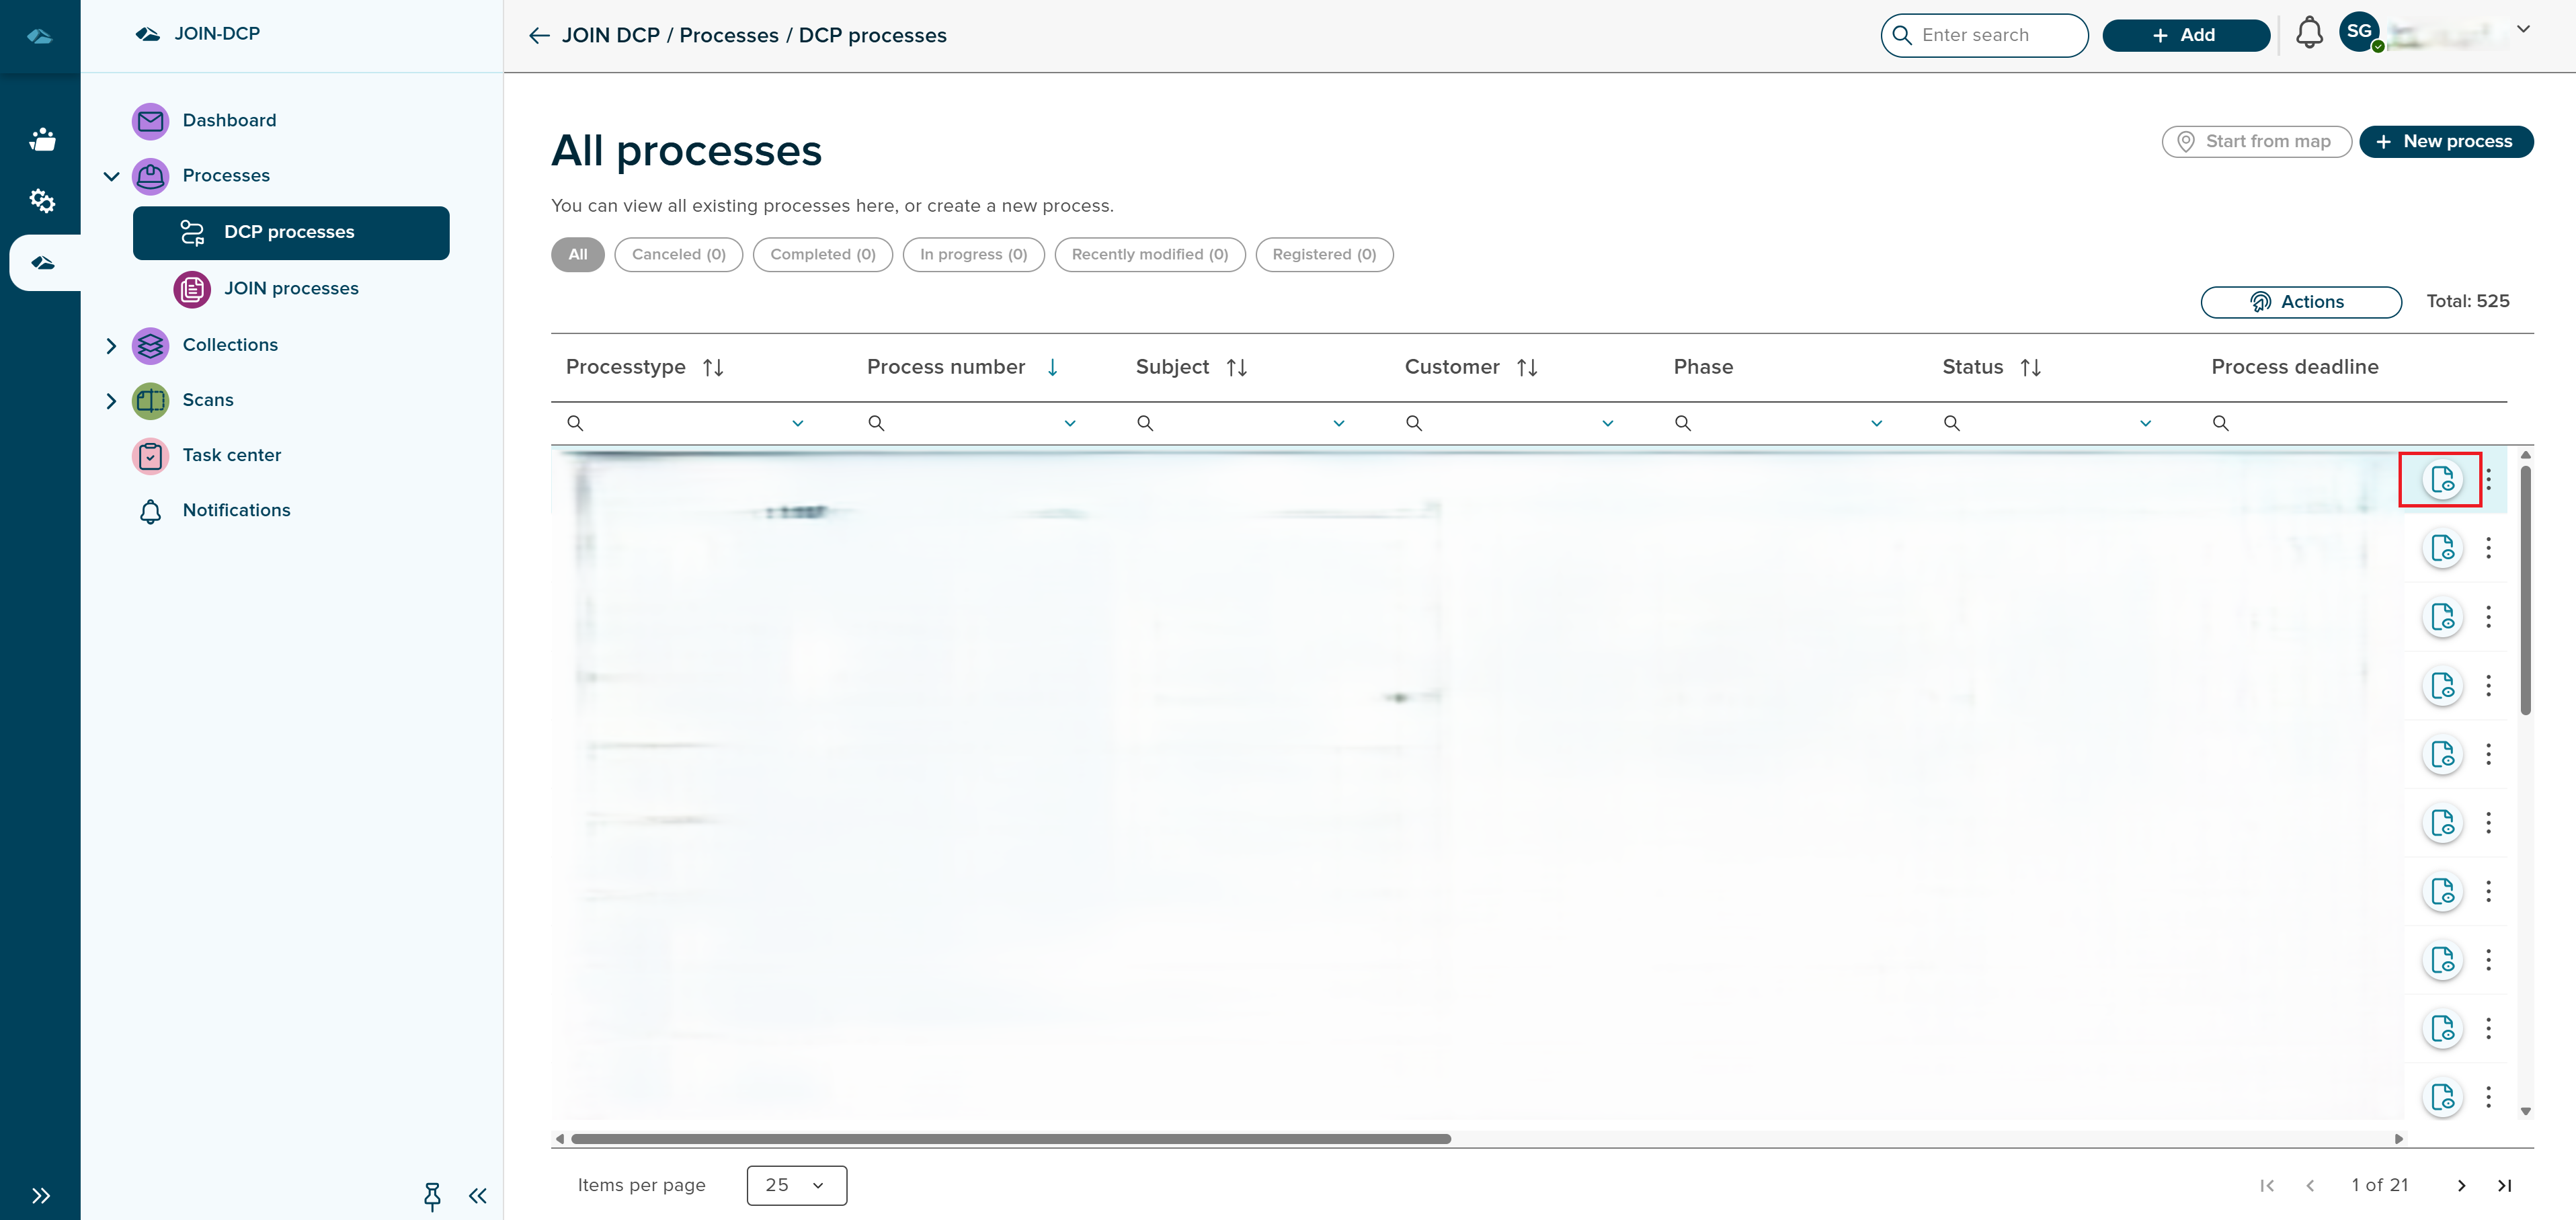Open the kebab menu on the first row

(2490, 480)
